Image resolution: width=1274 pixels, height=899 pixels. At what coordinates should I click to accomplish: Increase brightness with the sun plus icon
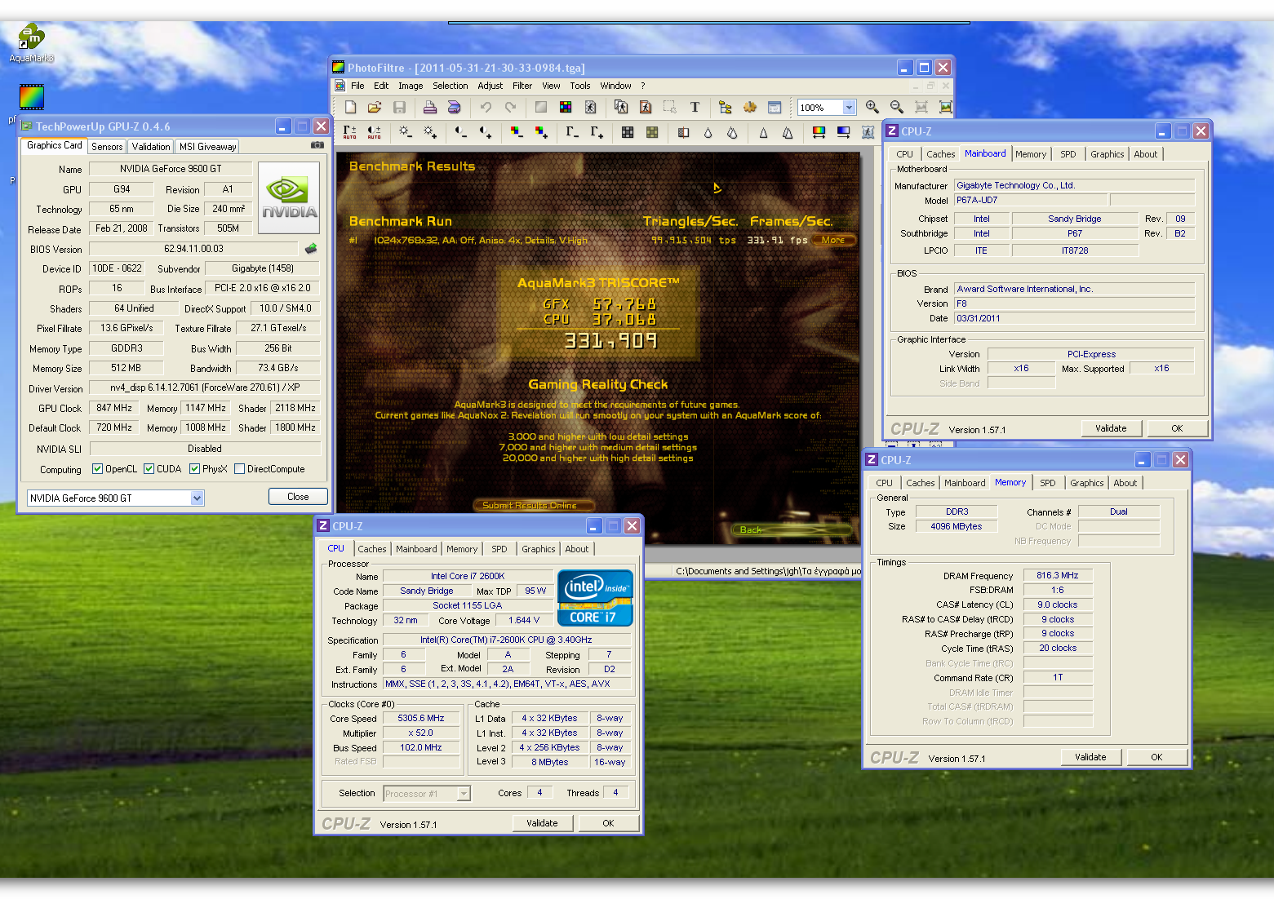coord(430,132)
